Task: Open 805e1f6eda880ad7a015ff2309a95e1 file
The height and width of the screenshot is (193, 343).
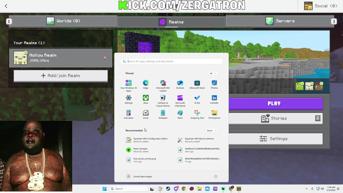Action: [199, 160]
